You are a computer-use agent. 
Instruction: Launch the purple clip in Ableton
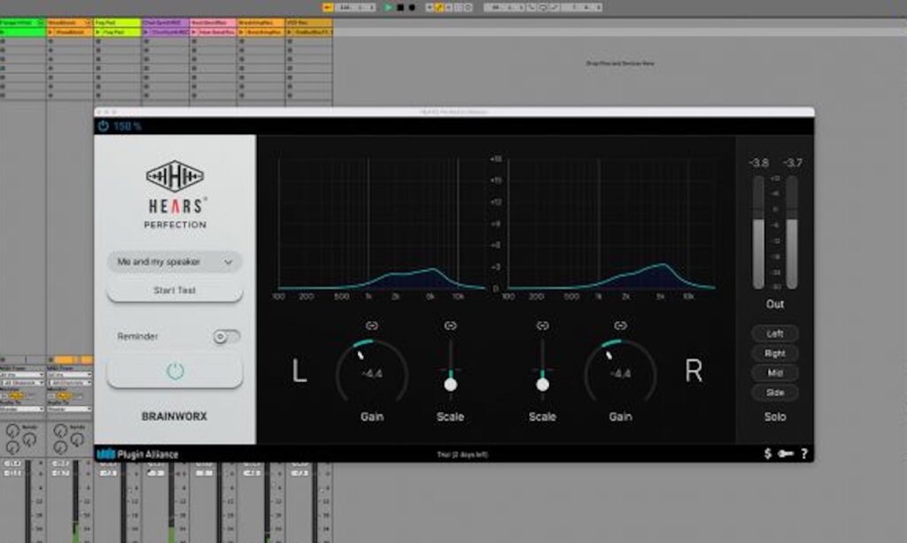click(x=146, y=33)
